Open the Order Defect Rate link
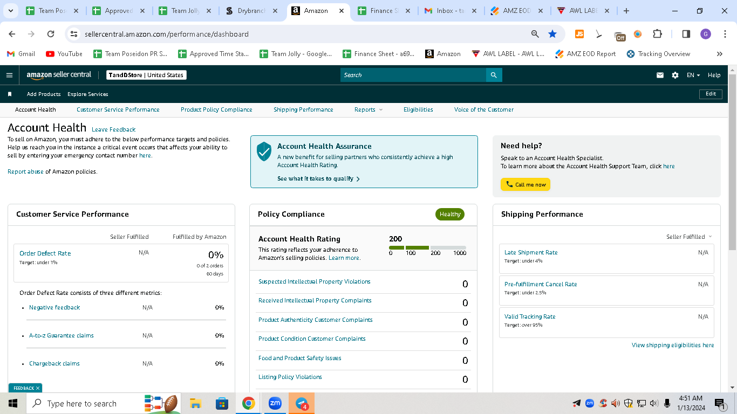This screenshot has width=737, height=414. pyautogui.click(x=45, y=253)
